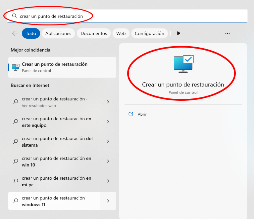Expand the "en win 10" suggestion chevron
Viewport: 254px width, 219px height.
point(108,161)
